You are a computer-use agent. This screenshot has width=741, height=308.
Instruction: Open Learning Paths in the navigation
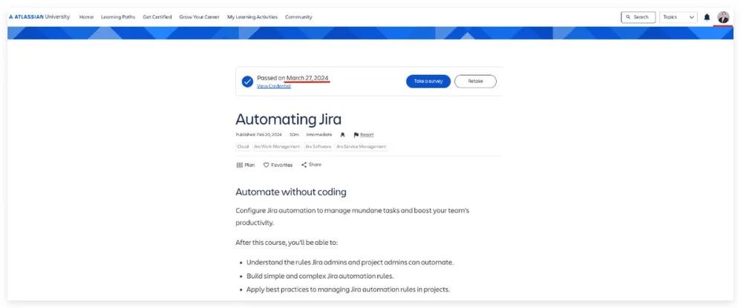118,17
